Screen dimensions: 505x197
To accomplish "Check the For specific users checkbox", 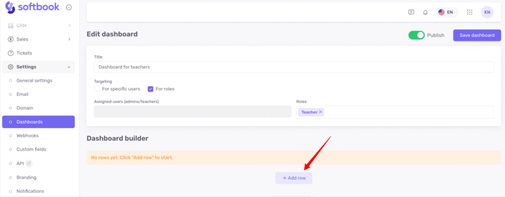I will tap(97, 89).
